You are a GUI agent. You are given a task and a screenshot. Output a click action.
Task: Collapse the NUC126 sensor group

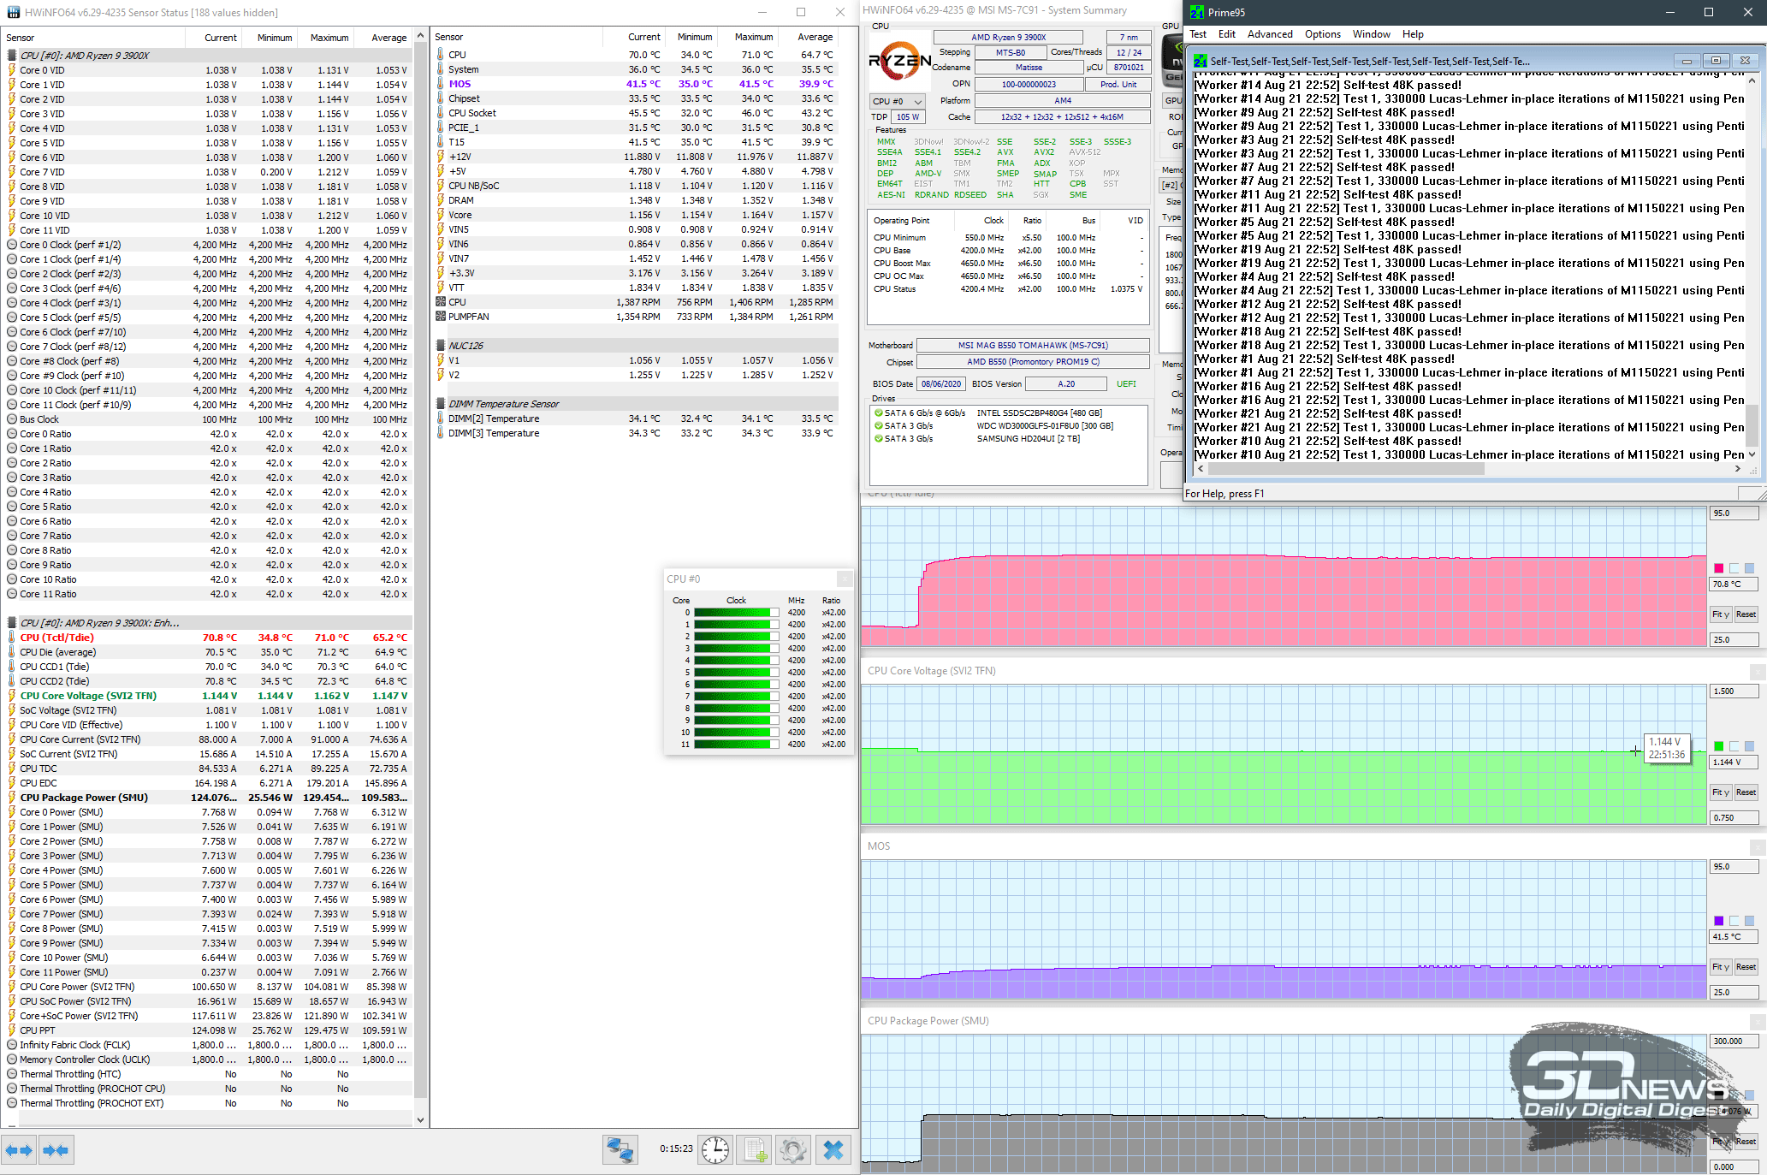coord(441,346)
